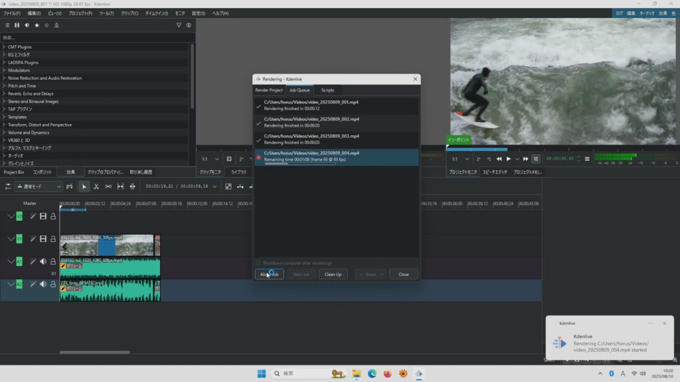Lock track V2 using padlock icon
680x382 pixels.
click(53, 216)
